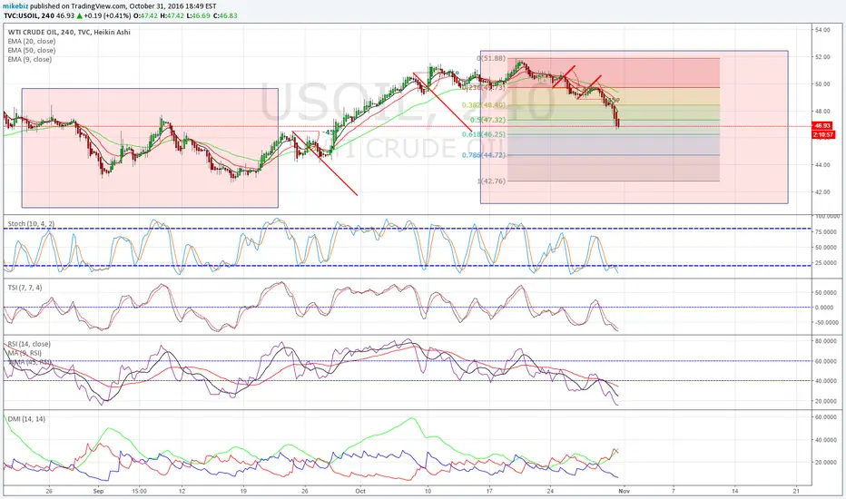846x499 pixels.
Task: Select the TSI (7, 7, 4) indicator label
Action: [25, 288]
